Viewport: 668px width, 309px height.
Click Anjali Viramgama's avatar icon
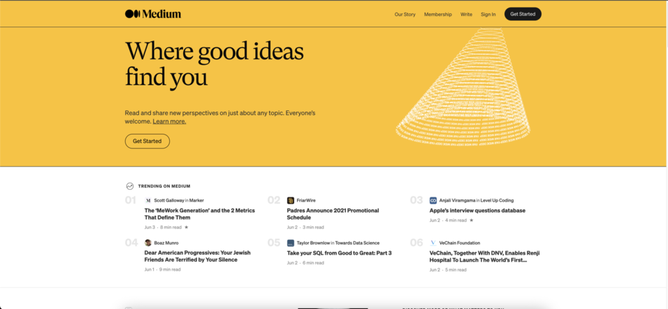tap(433, 200)
